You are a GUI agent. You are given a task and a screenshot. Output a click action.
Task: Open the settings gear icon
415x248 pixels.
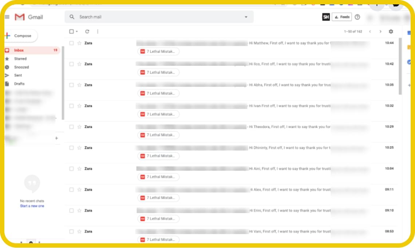(x=391, y=32)
